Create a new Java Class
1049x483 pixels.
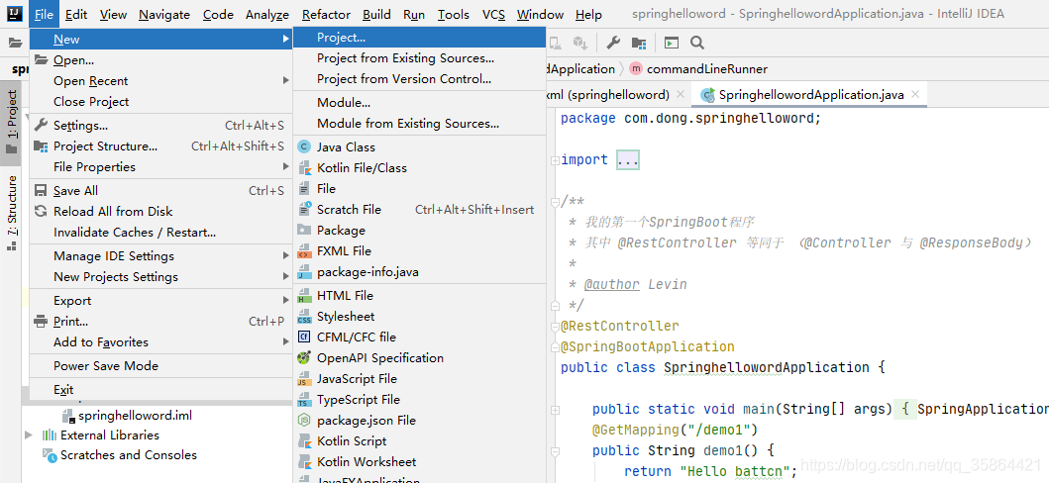tap(419, 146)
